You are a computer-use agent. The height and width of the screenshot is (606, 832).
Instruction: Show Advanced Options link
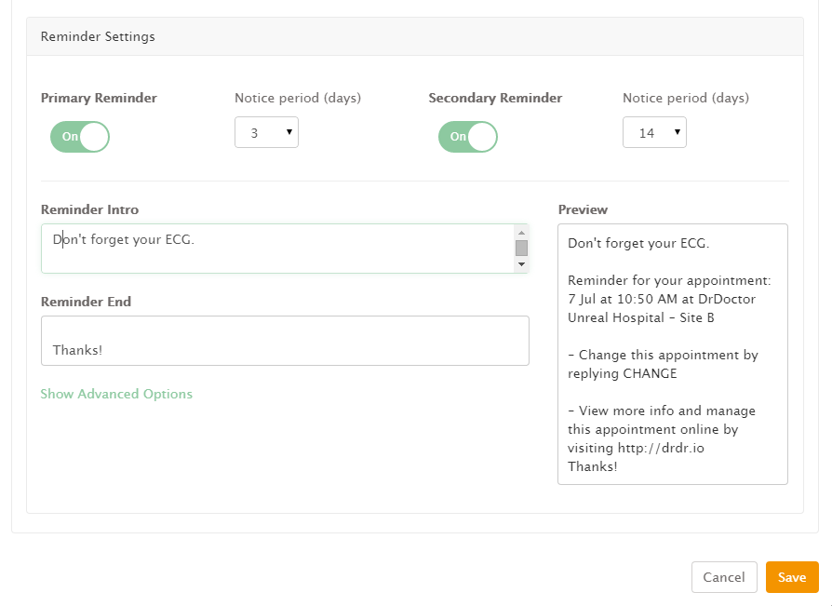[x=116, y=394]
